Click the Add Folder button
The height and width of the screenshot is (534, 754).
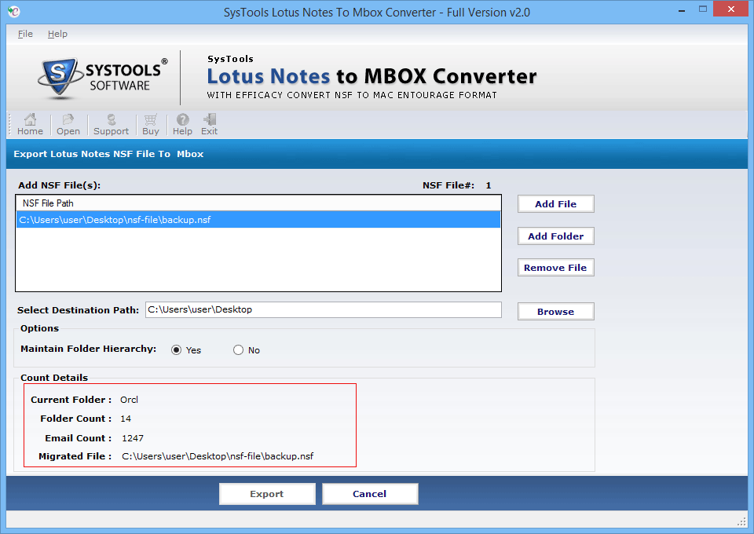click(x=555, y=236)
